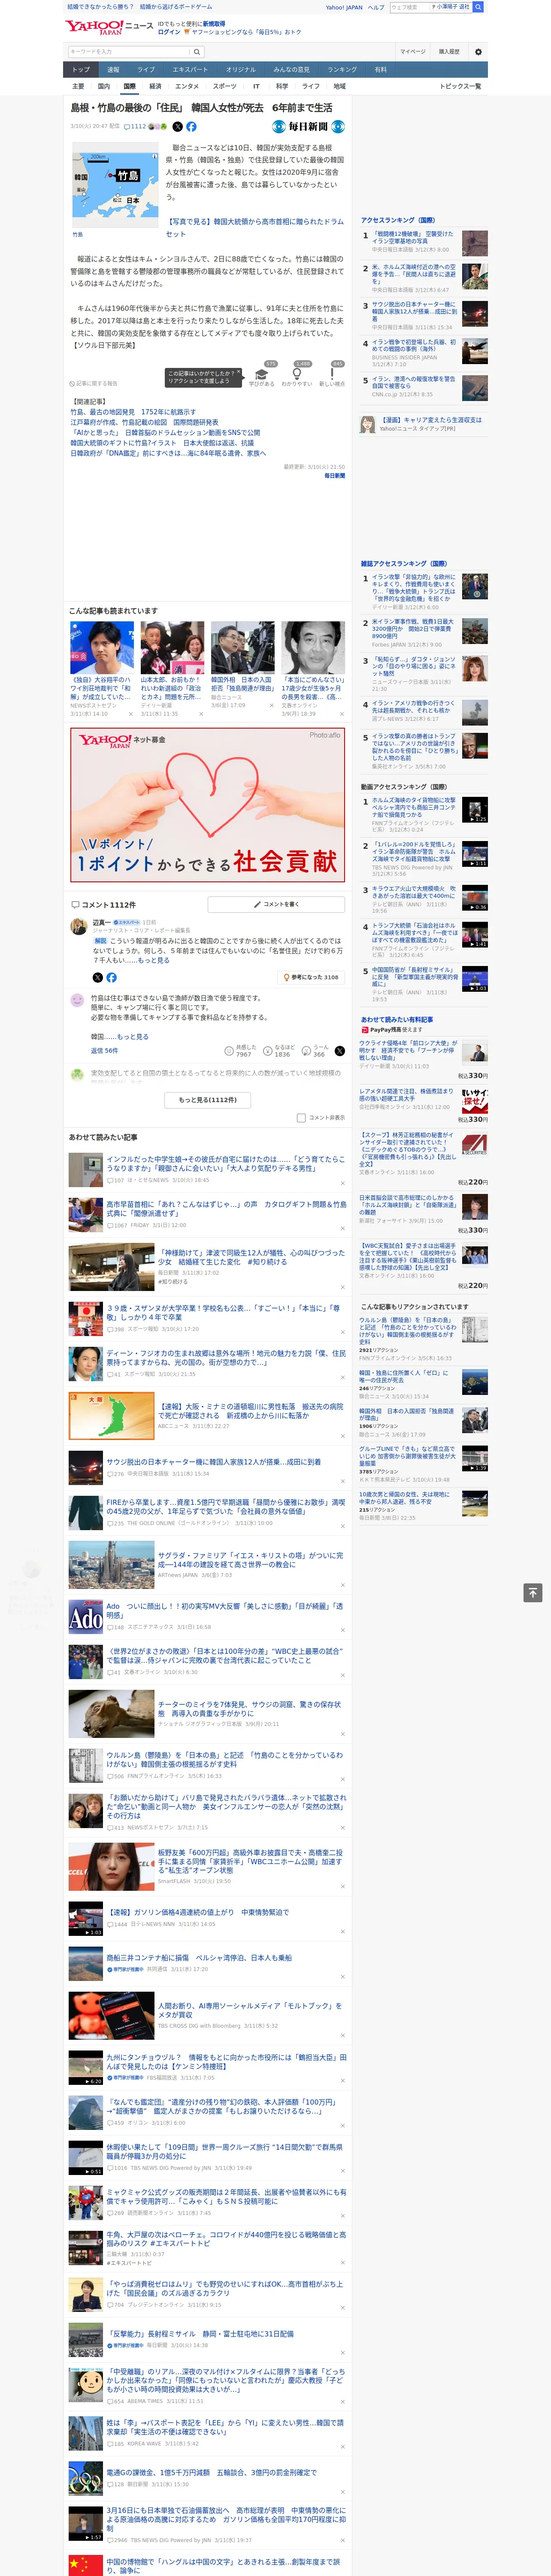Open related link 江戸幕府が作成、竹島記載の絵図
551x2576 pixels.
pos(144,423)
